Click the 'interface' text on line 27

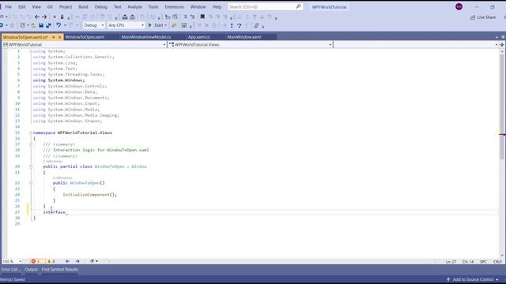[55, 212]
